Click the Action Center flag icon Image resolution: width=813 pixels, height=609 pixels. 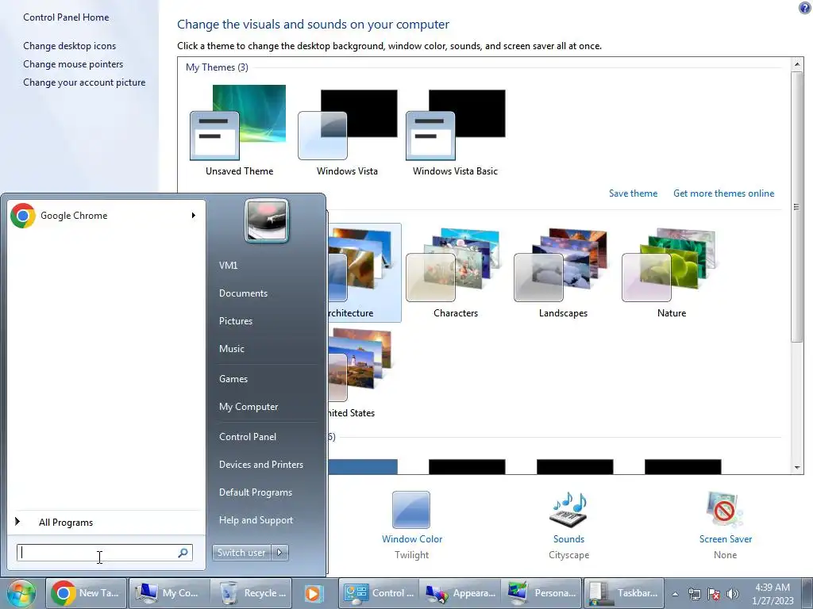[x=714, y=594]
